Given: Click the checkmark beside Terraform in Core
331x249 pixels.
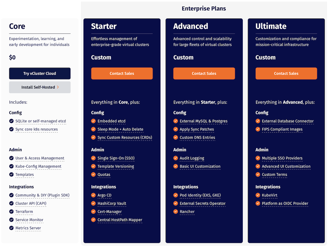Looking at the screenshot, I should pos(11,212).
